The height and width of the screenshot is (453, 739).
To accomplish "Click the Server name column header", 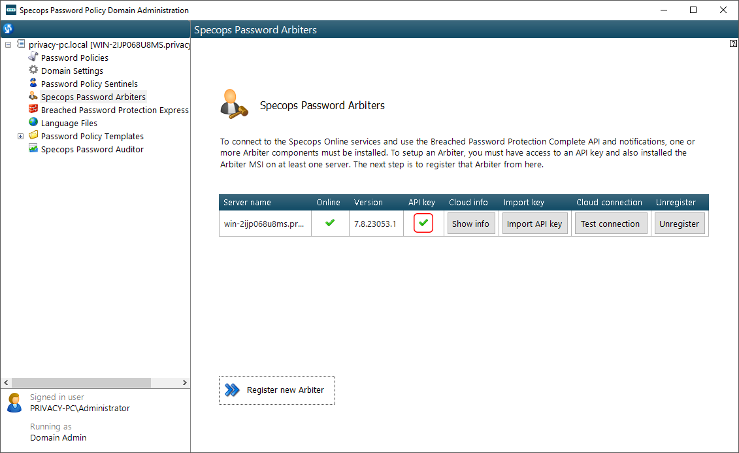I will pyautogui.click(x=265, y=202).
